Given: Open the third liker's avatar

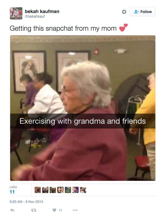Looking at the screenshot, I should [x=53, y=190].
